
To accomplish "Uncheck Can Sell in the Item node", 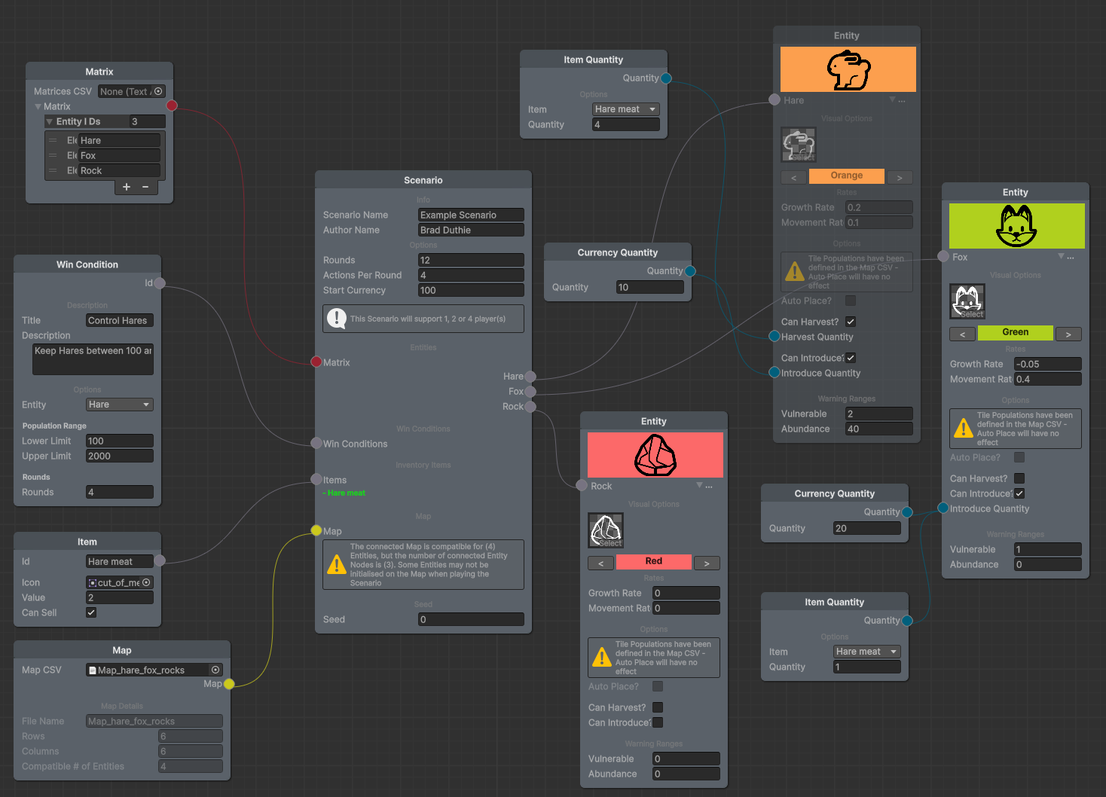I will (90, 612).
